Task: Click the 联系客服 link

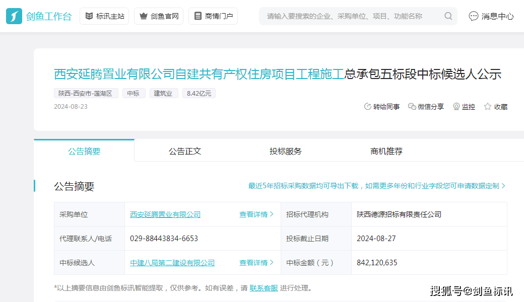Action: pyautogui.click(x=264, y=288)
